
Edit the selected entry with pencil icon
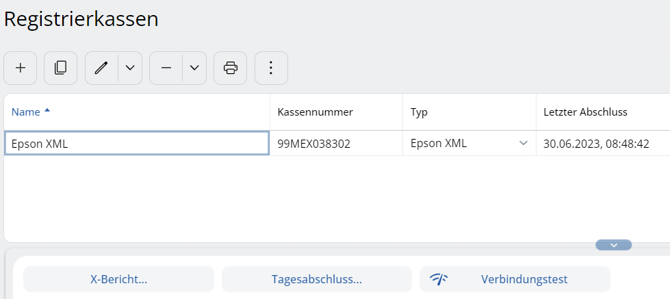click(101, 68)
